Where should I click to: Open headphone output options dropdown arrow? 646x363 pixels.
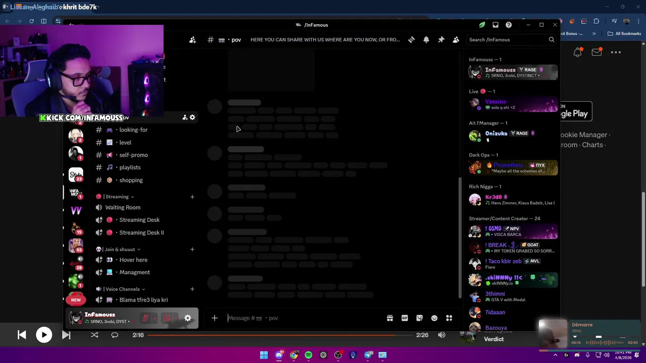click(176, 318)
